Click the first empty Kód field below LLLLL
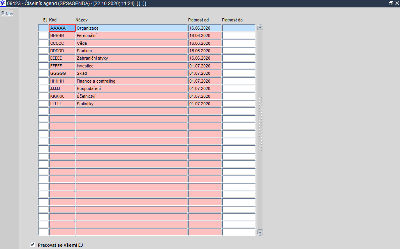The width and height of the screenshot is (400, 249). pos(62,111)
